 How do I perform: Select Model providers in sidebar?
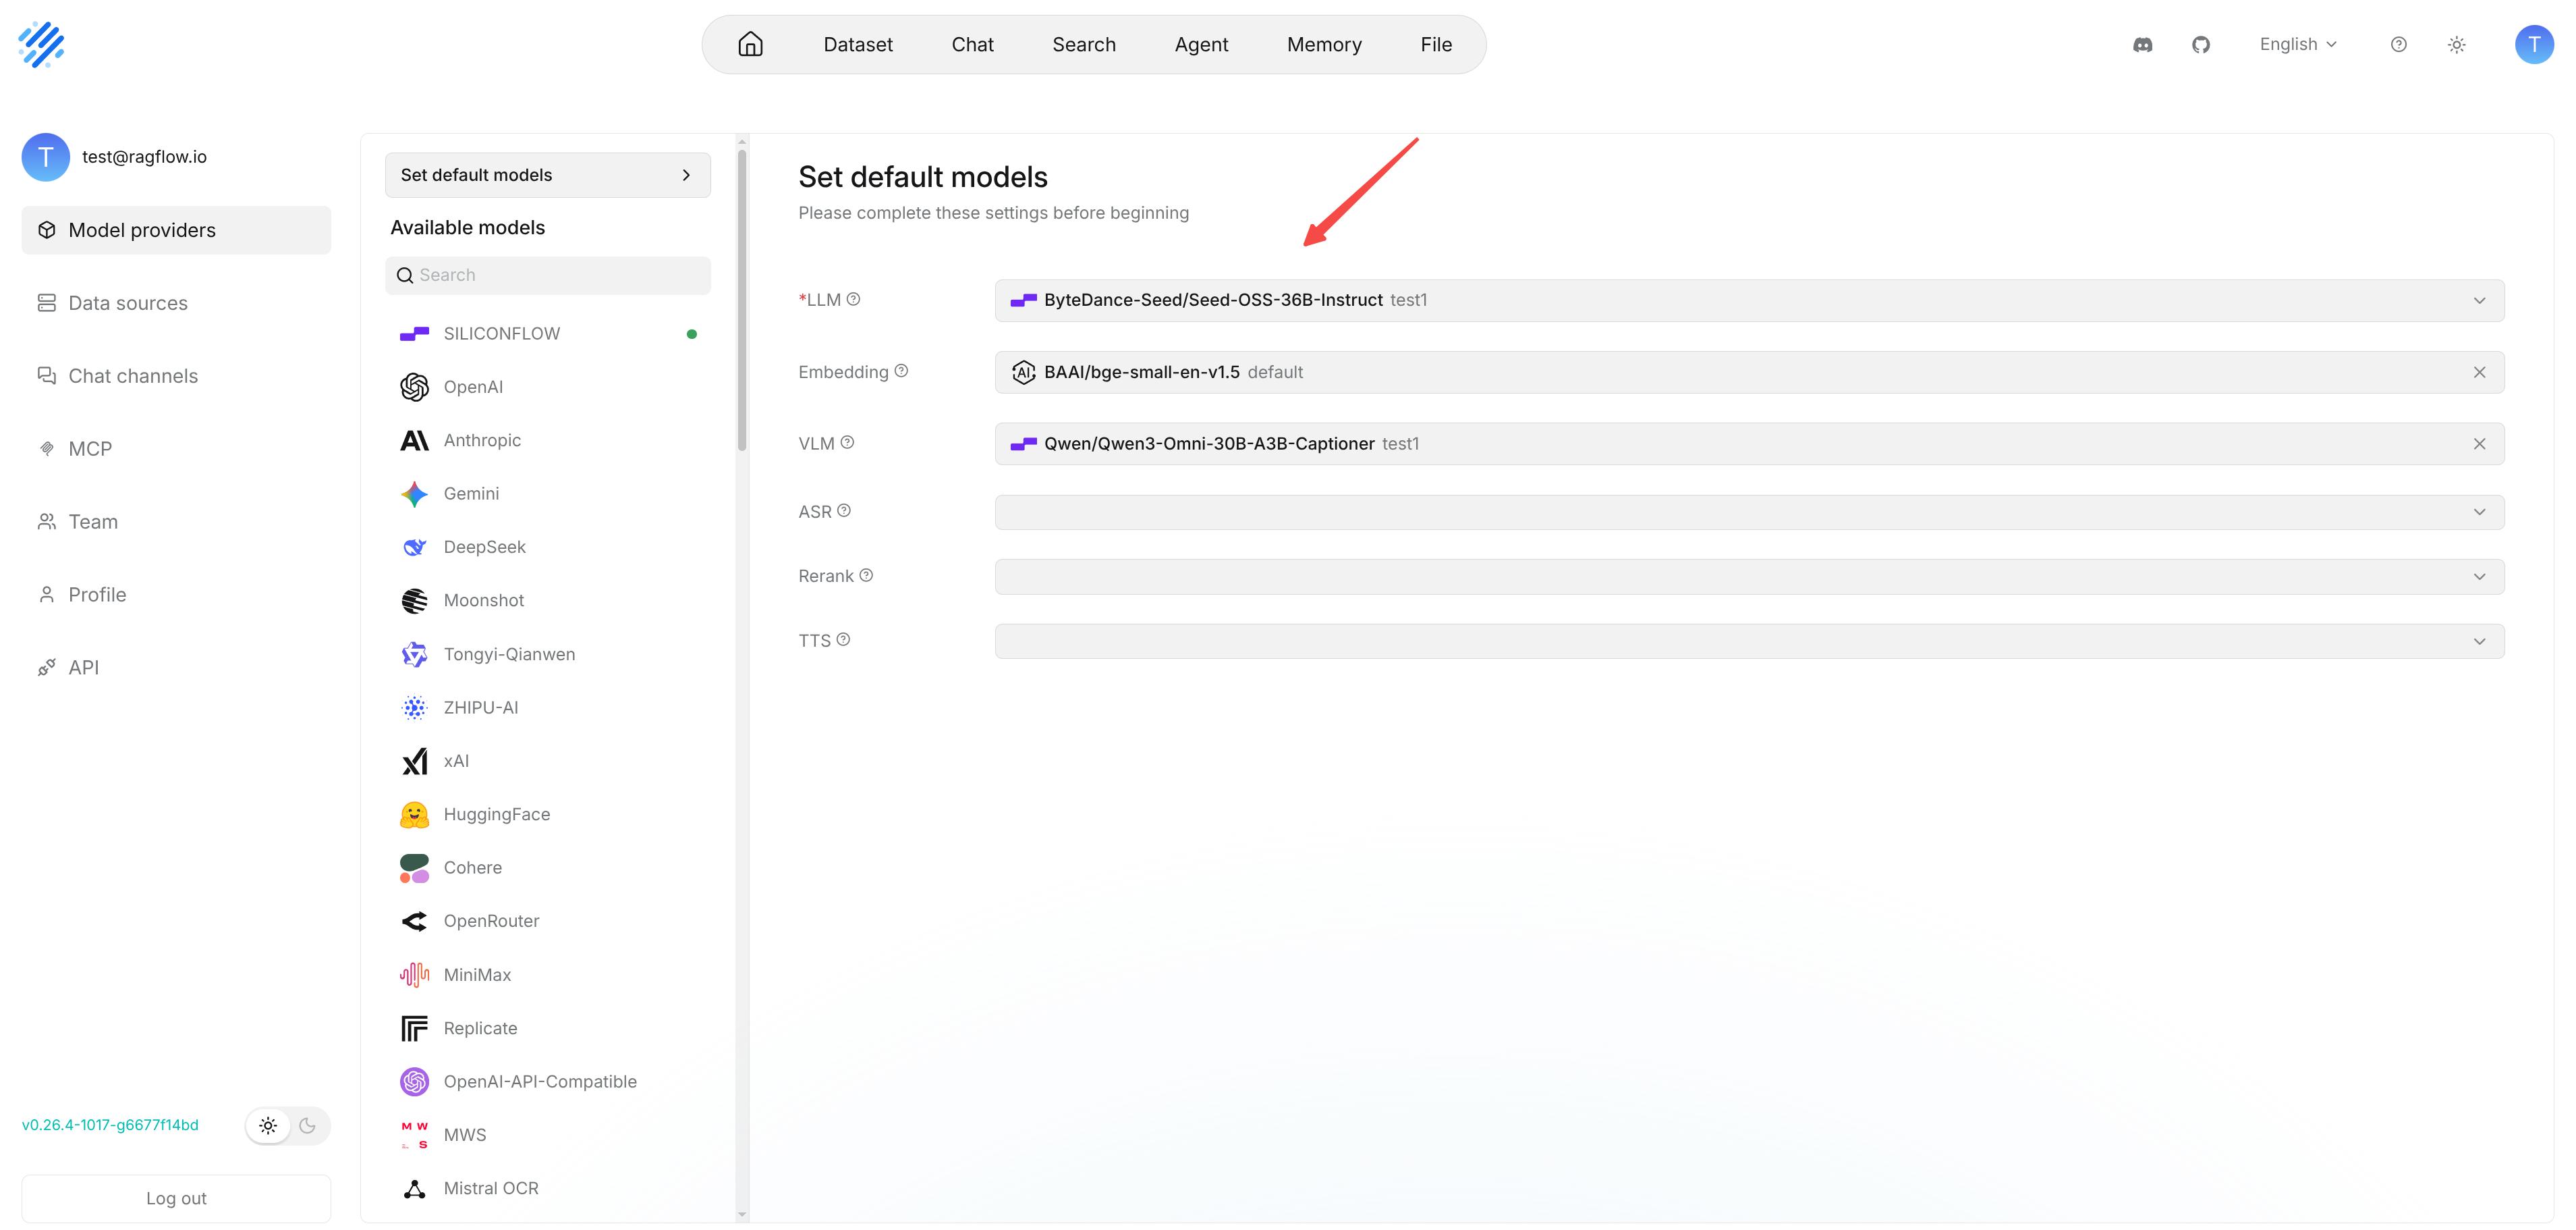click(176, 230)
